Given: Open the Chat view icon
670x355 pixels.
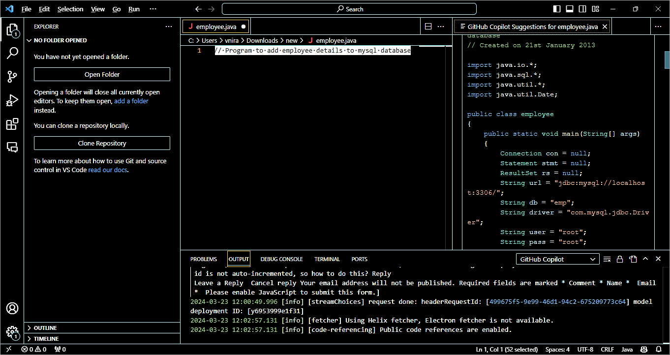Looking at the screenshot, I should tap(12, 147).
